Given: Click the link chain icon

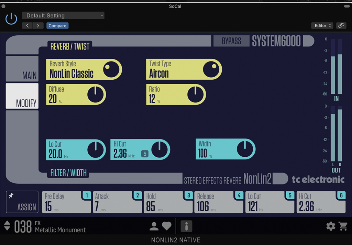Looking at the screenshot, I should tap(341, 25).
